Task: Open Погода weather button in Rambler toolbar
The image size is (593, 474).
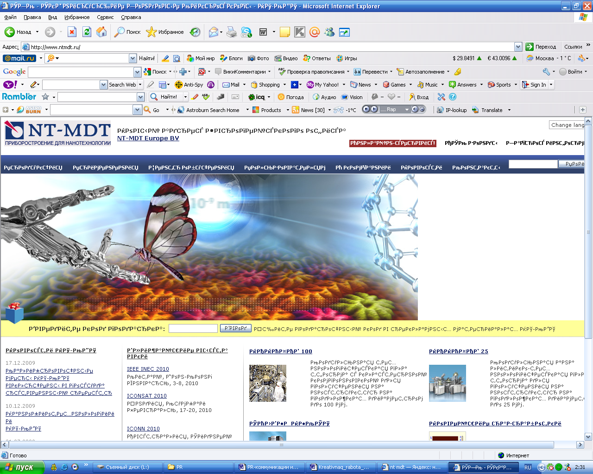Action: click(x=290, y=97)
